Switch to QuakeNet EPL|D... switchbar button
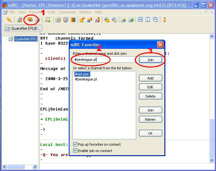Viewport: 216px width, 171px height. click(23, 28)
